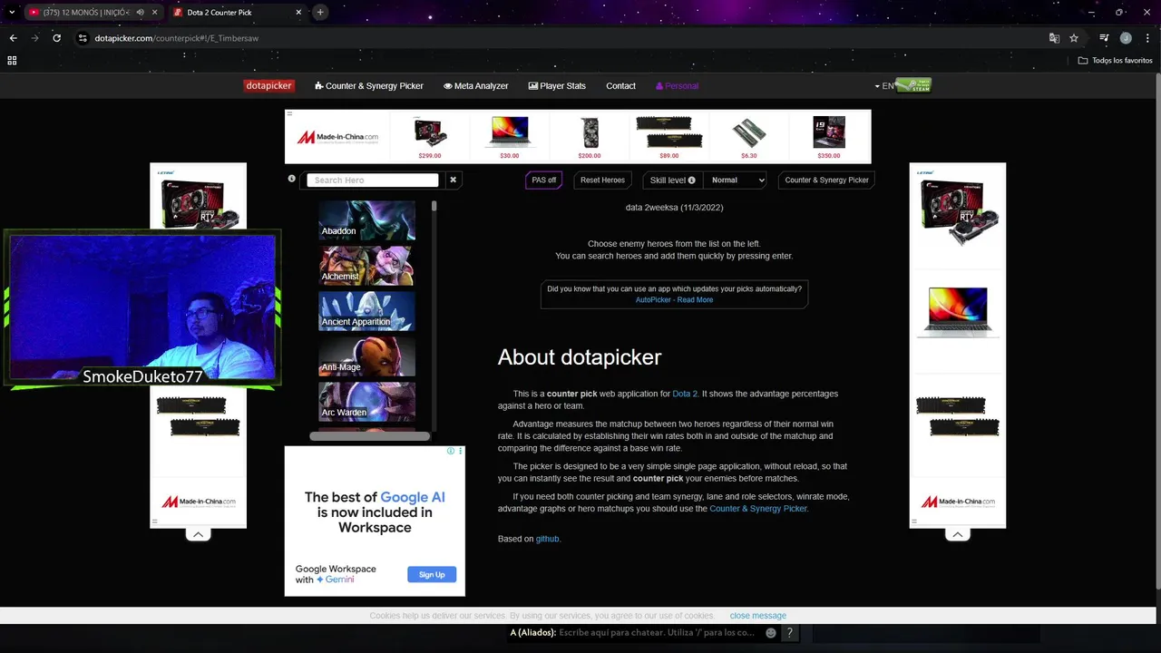Viewport: 1161px width, 653px height.
Task: Click the Counter & Synergy Picker button
Action: 826,180
